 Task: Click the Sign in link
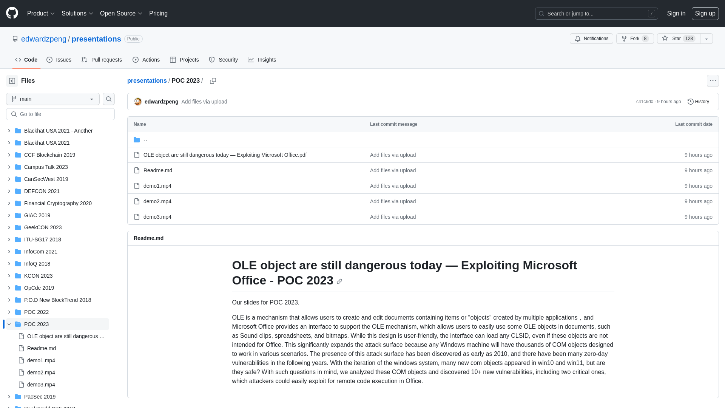tap(676, 14)
